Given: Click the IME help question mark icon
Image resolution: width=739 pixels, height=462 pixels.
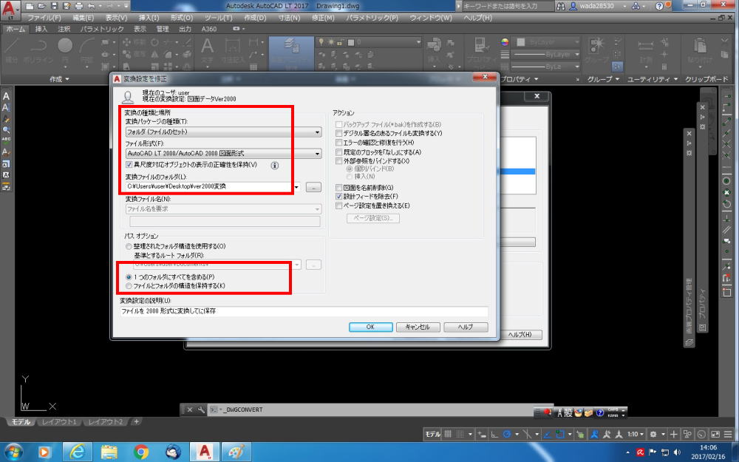Looking at the screenshot, I should pyautogui.click(x=600, y=413).
